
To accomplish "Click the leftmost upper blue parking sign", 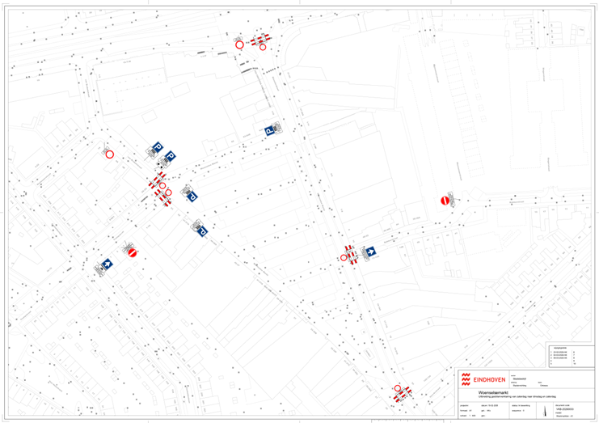I will (x=158, y=148).
